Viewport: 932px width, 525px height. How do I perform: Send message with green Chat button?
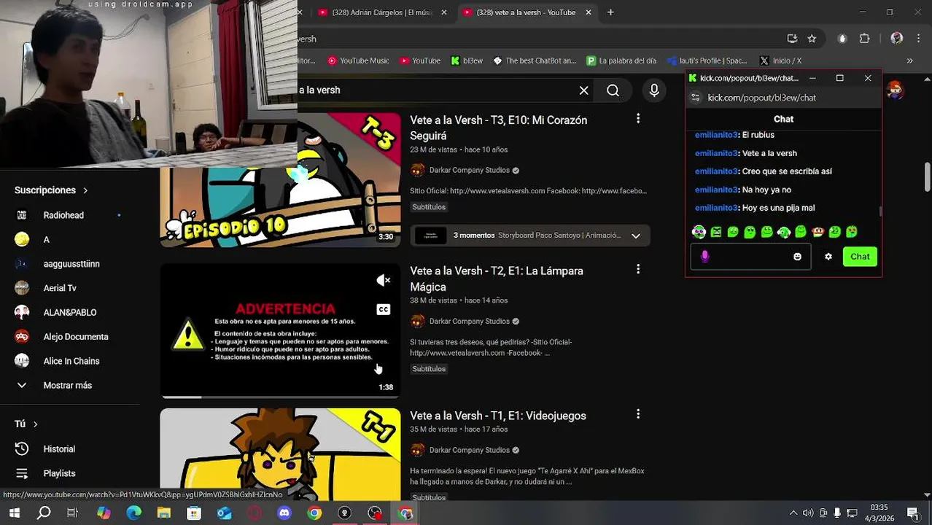pos(860,257)
